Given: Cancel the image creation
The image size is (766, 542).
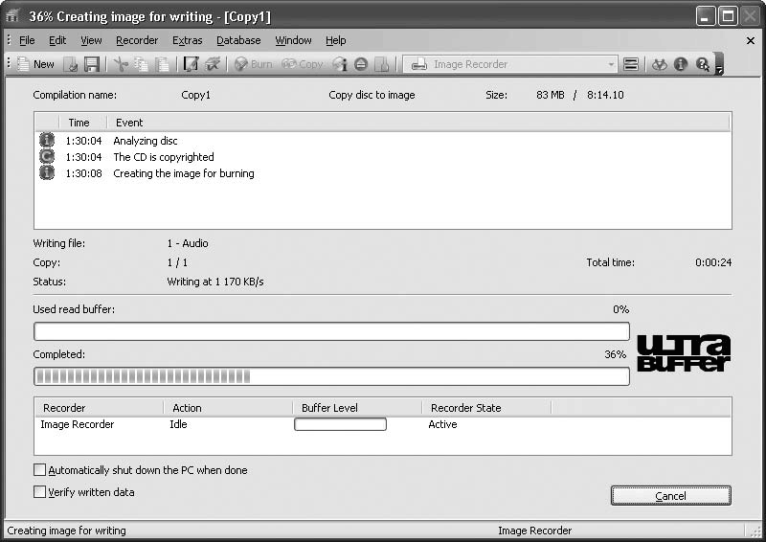Looking at the screenshot, I should click(x=670, y=496).
